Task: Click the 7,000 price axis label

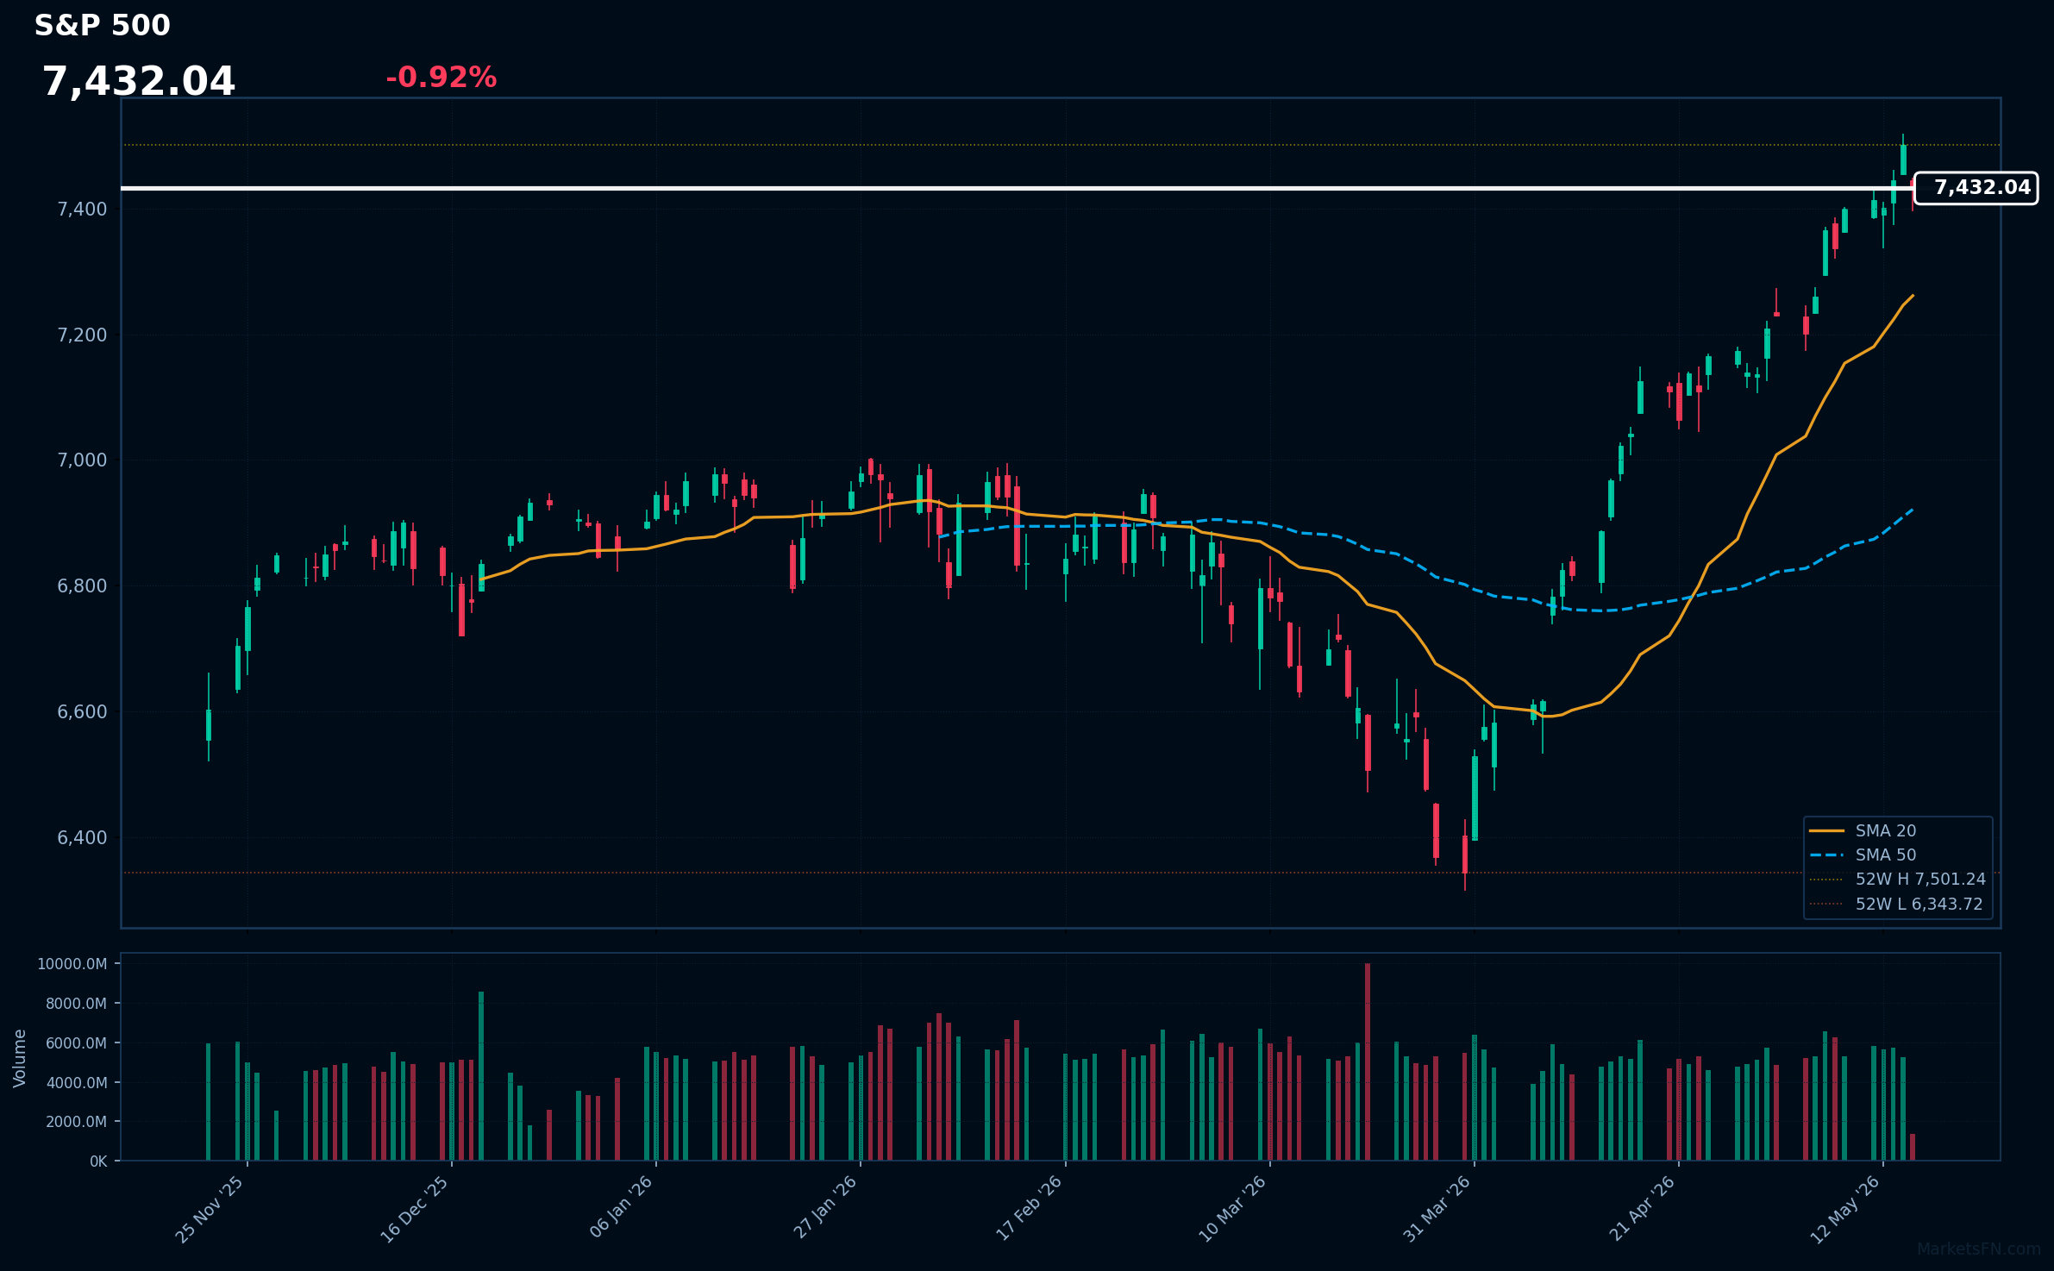Action: coord(82,460)
